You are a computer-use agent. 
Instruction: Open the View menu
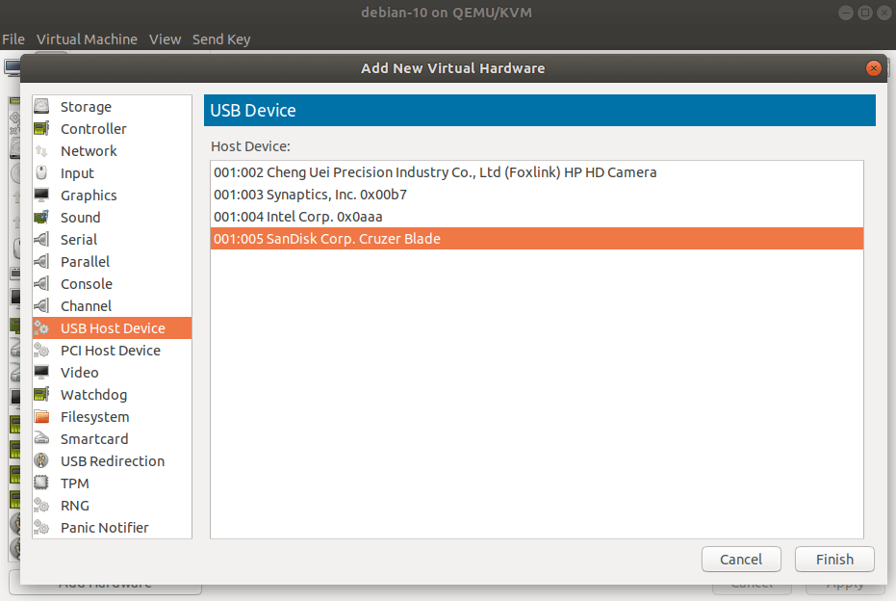point(166,39)
